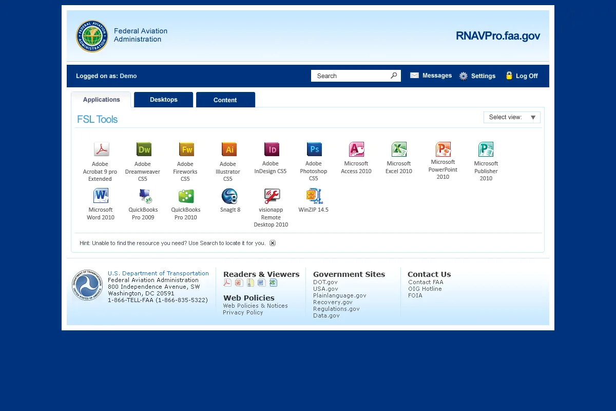Click the Settings gear icon
The image size is (616, 411).
464,76
